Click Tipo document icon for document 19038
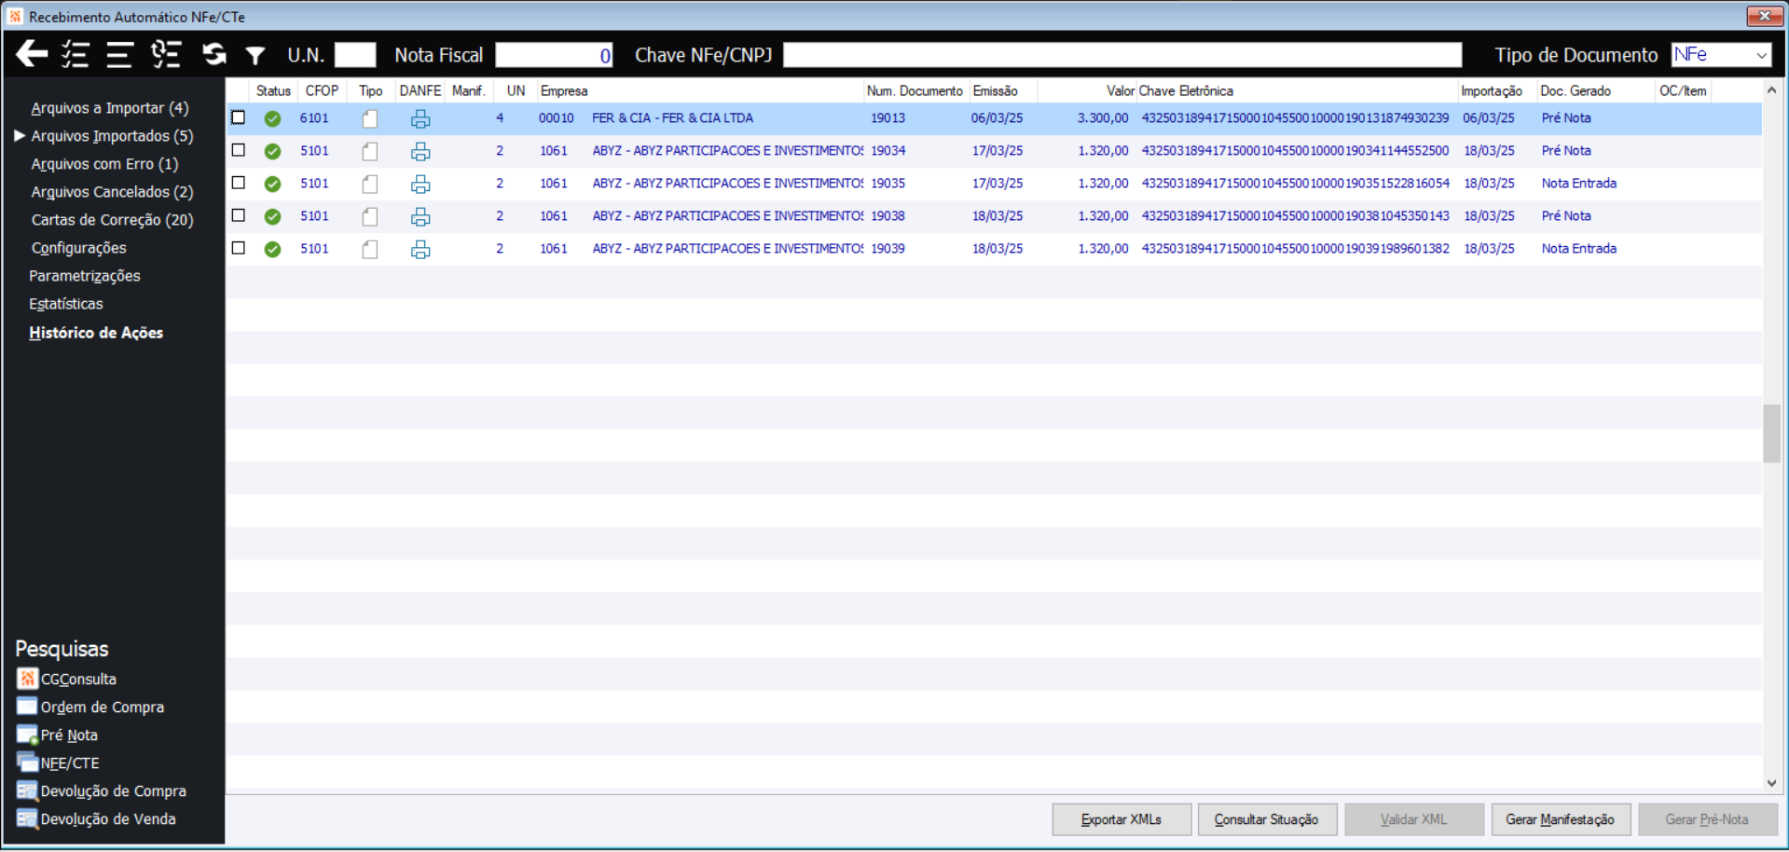 point(370,216)
